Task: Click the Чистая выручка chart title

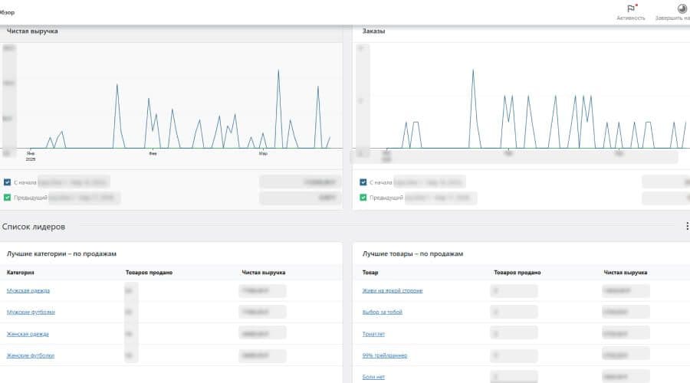Action: [32, 31]
